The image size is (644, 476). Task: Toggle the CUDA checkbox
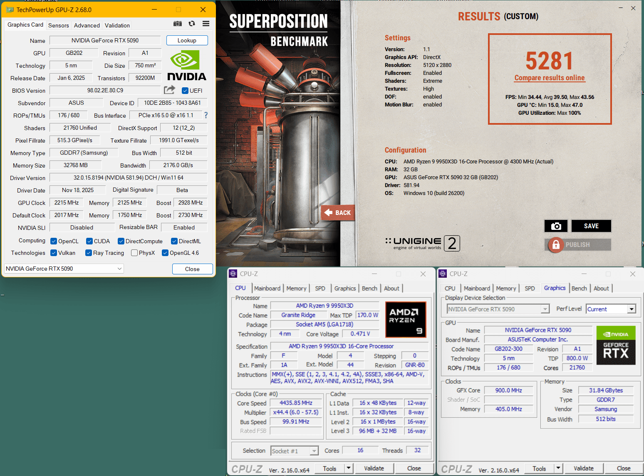89,241
